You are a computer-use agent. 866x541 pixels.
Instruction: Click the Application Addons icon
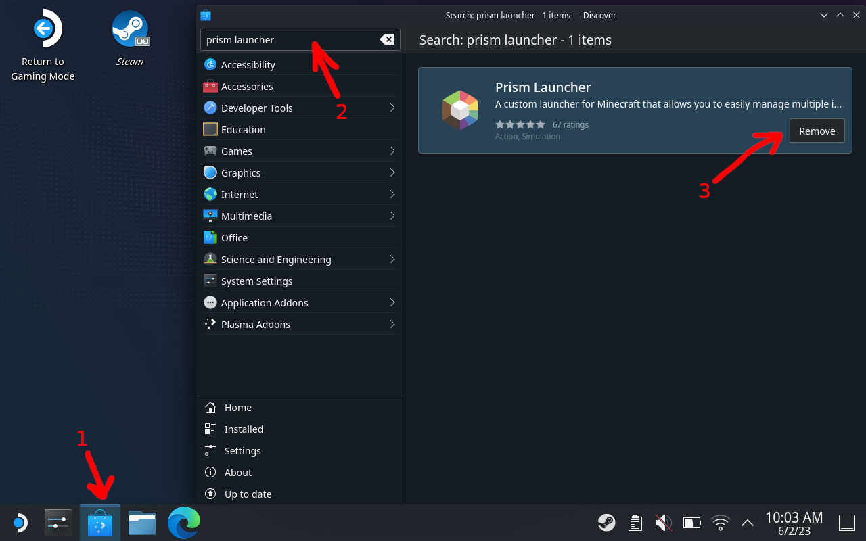pyautogui.click(x=210, y=302)
